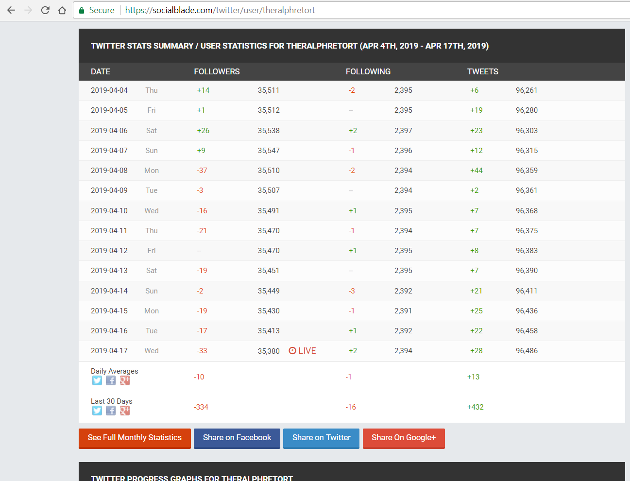
Task: Select the Last 30 Days followers -334
Action: pyautogui.click(x=201, y=407)
